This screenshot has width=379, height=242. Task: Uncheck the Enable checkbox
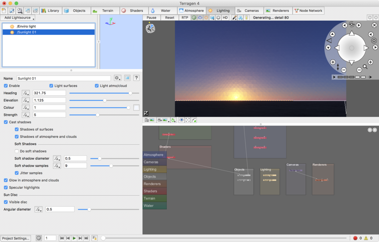(x=6, y=86)
